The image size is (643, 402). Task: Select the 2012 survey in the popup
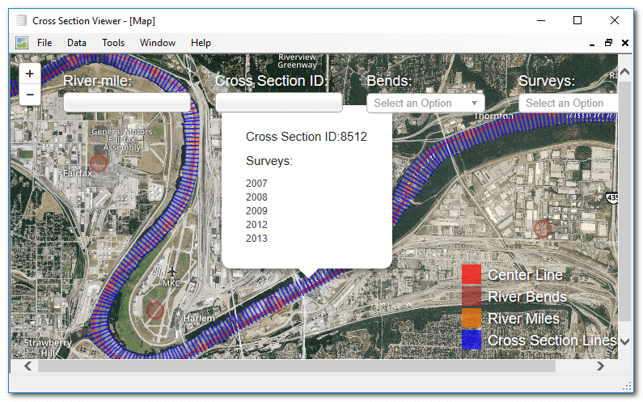[x=256, y=225]
